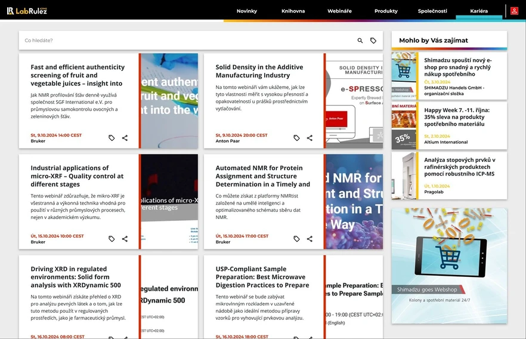Share the Solid Density webinar card

(310, 138)
